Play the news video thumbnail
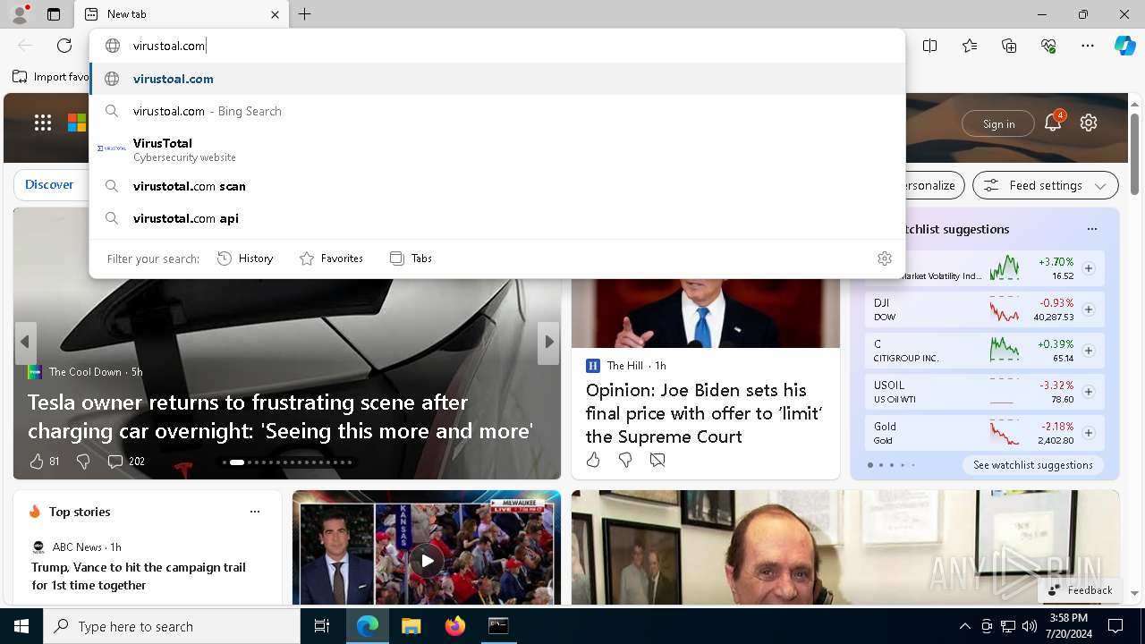This screenshot has height=644, width=1145. click(427, 561)
